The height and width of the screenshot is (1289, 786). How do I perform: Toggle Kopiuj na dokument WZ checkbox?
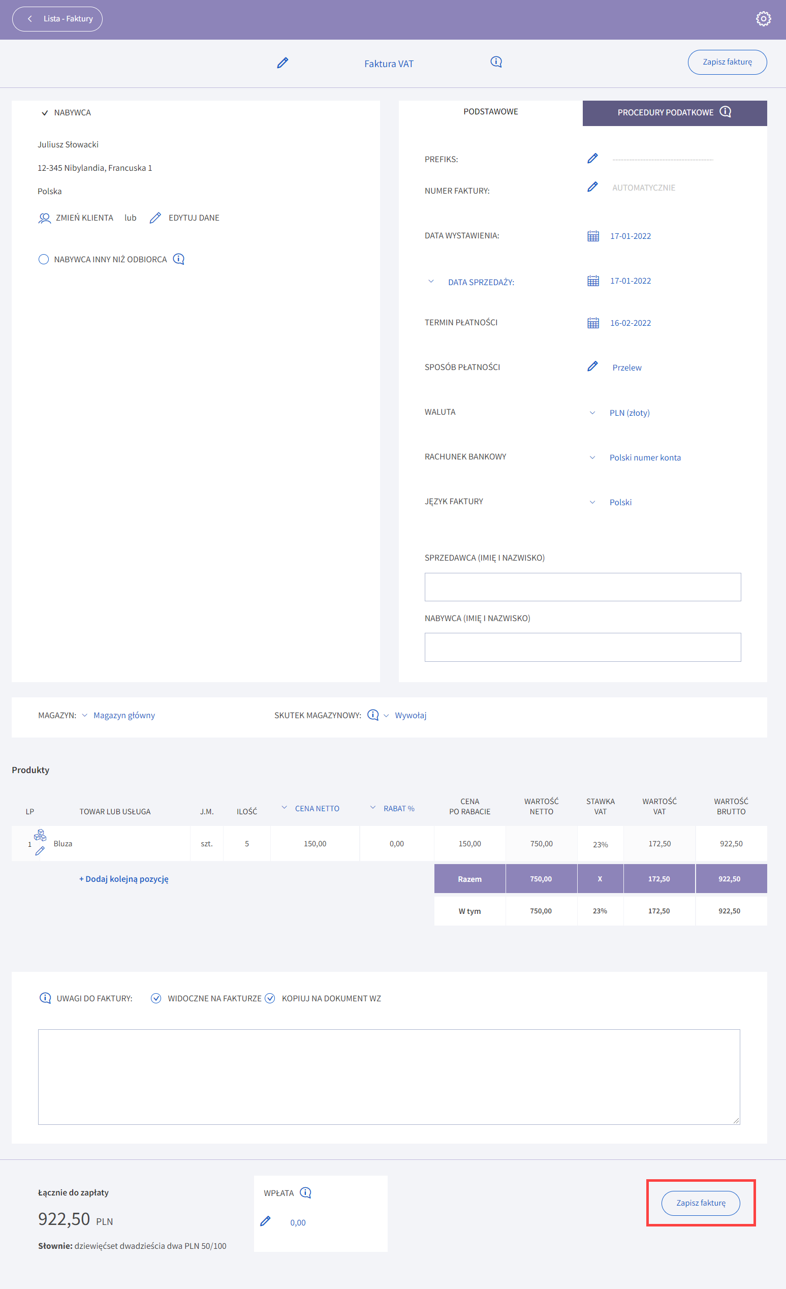(270, 998)
